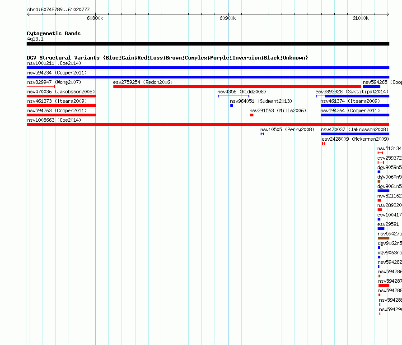Viewport: 402px width, 345px height.
Task: Click the 60900k ruler label
Action: (228, 18)
